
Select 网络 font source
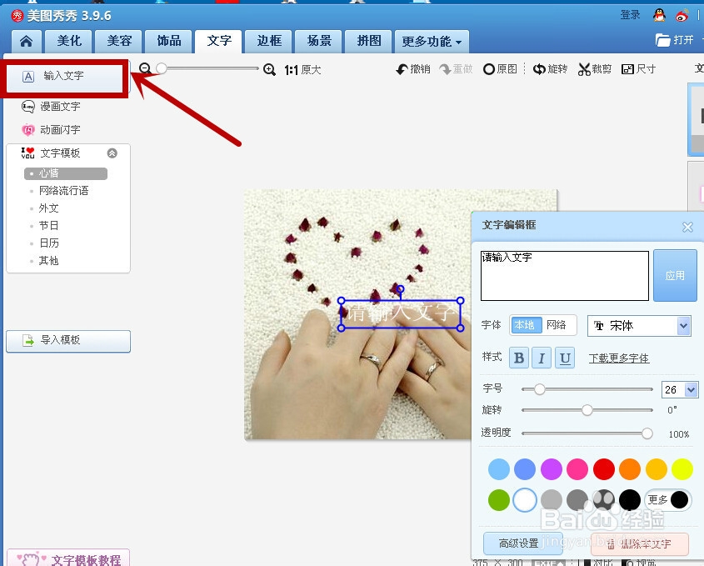[557, 325]
